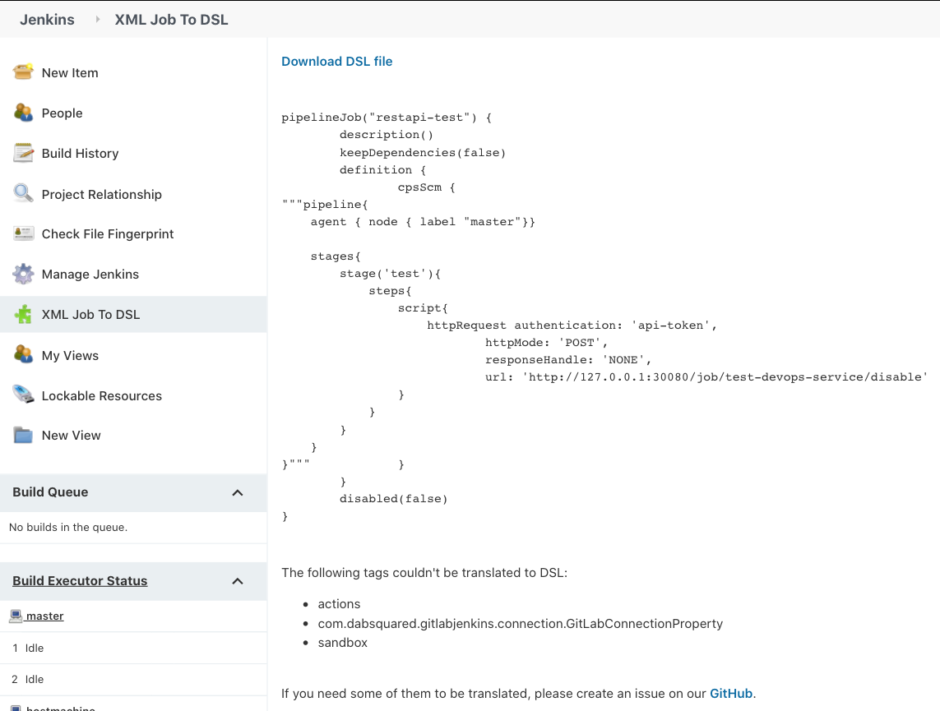This screenshot has width=940, height=711.
Task: Open Build History via notepad icon
Action: coord(23,153)
